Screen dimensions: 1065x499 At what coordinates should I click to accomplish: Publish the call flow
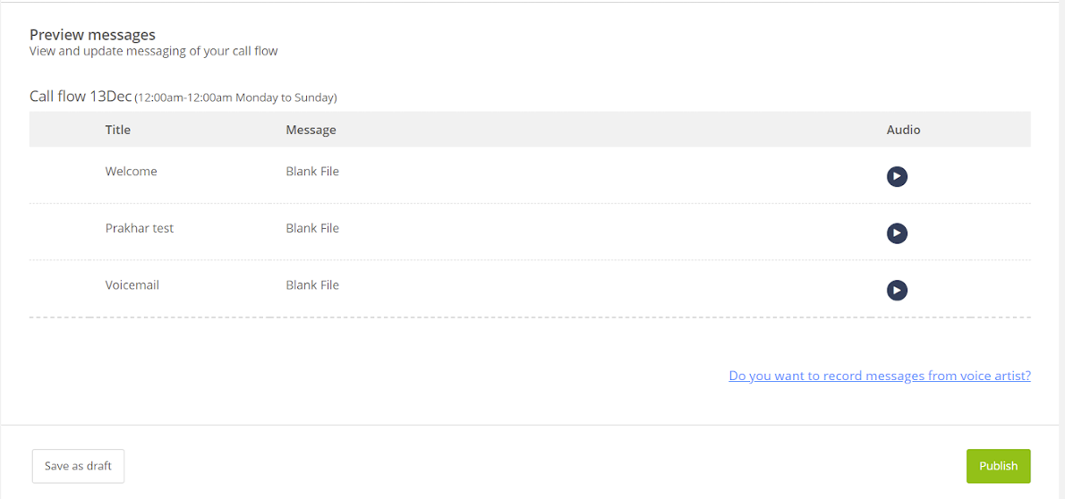998,466
